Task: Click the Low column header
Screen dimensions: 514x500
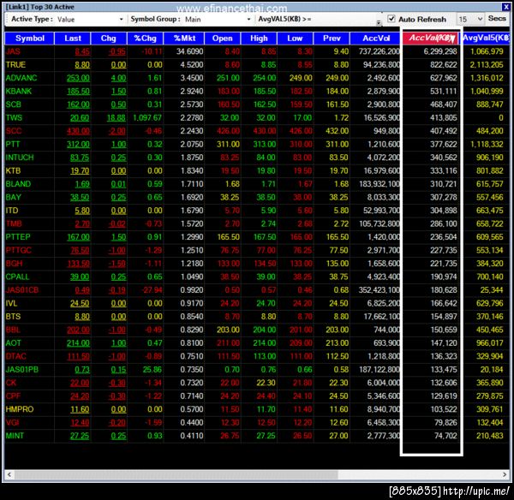Action: (x=295, y=39)
